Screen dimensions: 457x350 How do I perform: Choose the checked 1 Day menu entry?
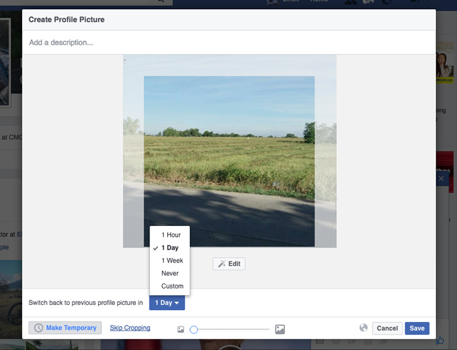[x=170, y=247]
